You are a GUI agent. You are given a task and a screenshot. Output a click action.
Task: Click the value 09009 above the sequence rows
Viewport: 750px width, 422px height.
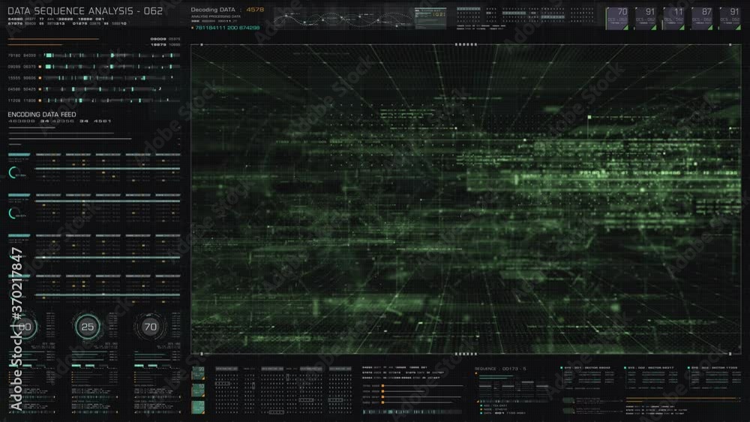[157, 39]
